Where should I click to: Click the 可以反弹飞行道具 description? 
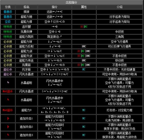click(120, 46)
